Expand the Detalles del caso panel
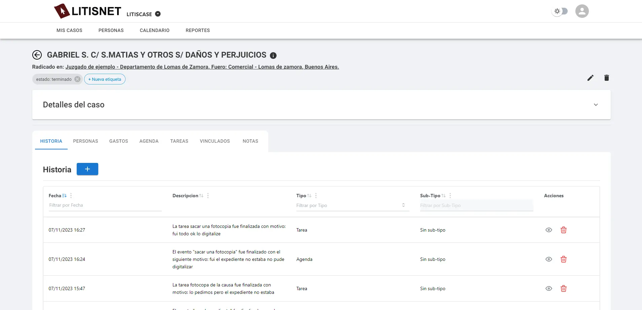 (596, 105)
